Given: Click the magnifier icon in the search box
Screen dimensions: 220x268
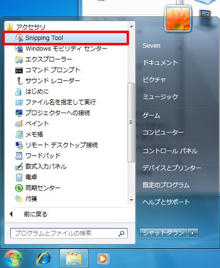Looking at the screenshot, I should point(122,233).
